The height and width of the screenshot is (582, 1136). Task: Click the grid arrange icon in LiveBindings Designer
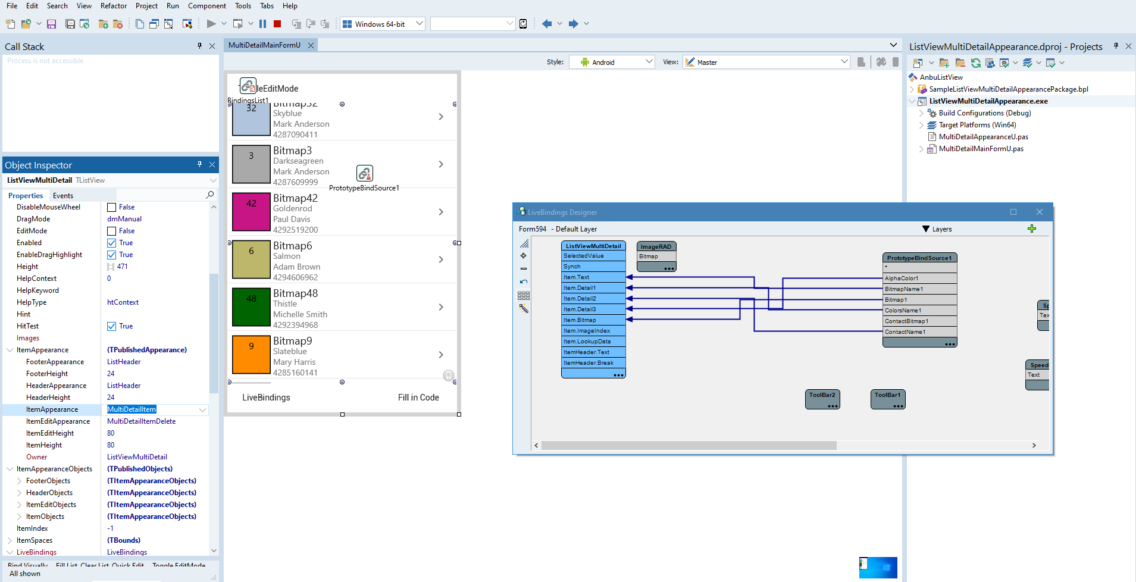(524, 296)
